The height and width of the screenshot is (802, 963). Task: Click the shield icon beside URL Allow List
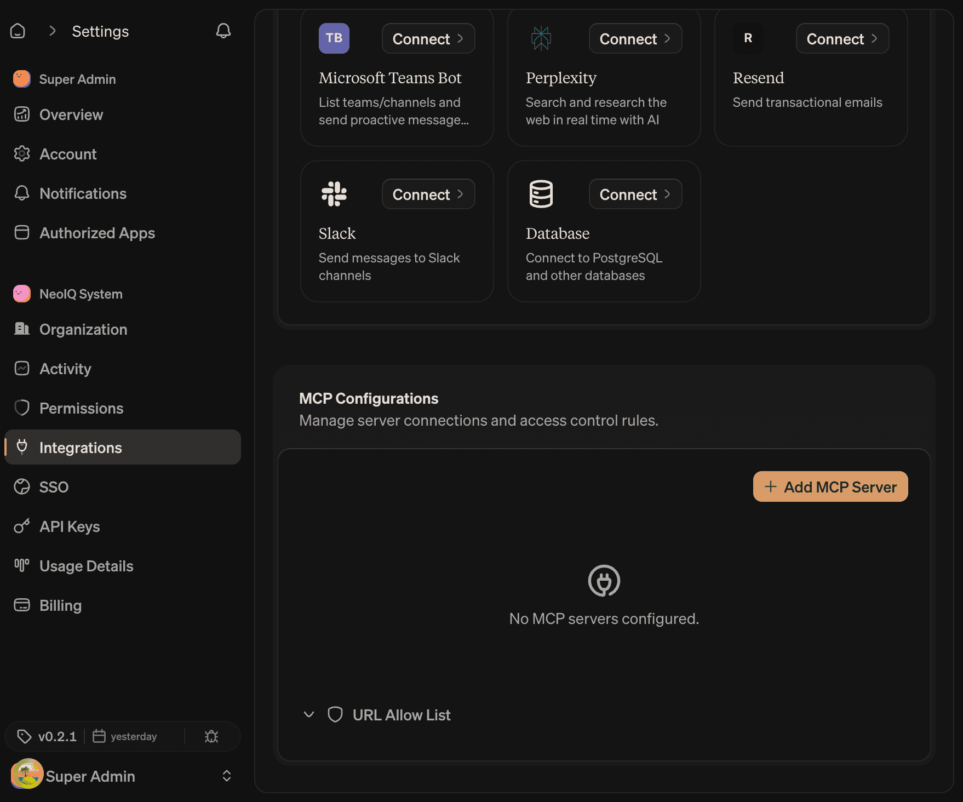pyautogui.click(x=335, y=714)
